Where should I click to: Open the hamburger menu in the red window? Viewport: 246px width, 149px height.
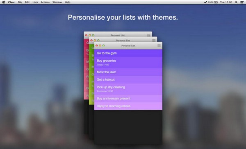[x=148, y=35]
